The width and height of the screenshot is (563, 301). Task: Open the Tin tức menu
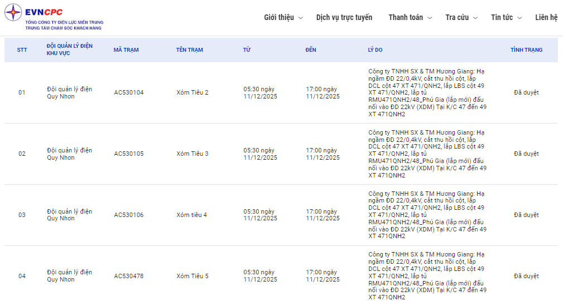coord(502,17)
